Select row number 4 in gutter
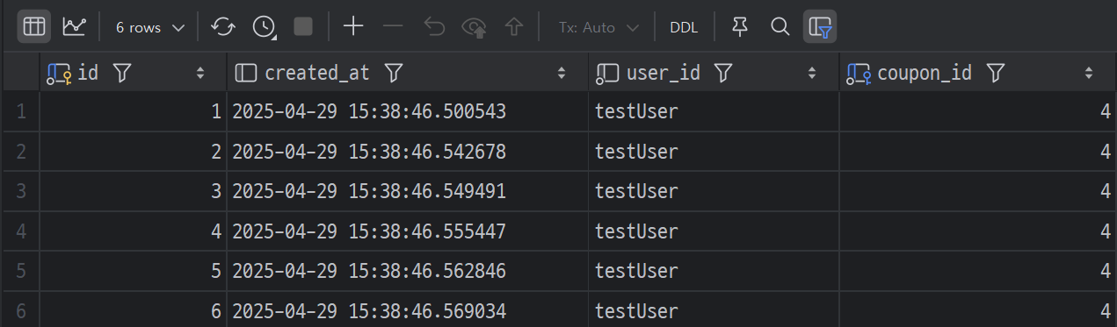1117x327 pixels. [20, 231]
